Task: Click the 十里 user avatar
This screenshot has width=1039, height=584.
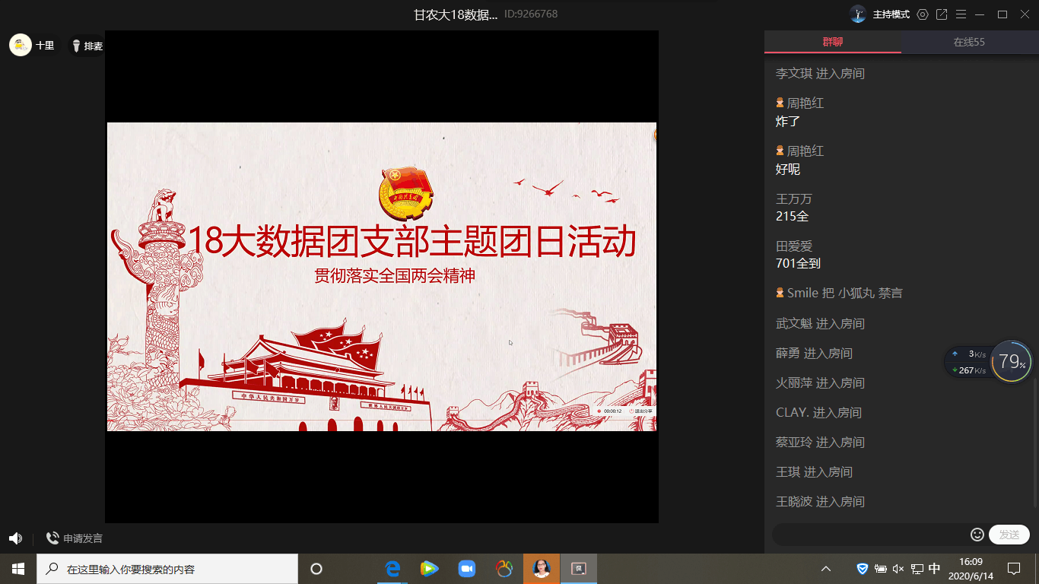Action: tap(21, 45)
